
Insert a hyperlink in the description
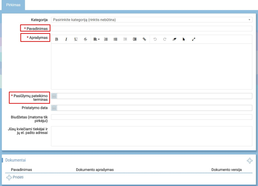(x=144, y=39)
